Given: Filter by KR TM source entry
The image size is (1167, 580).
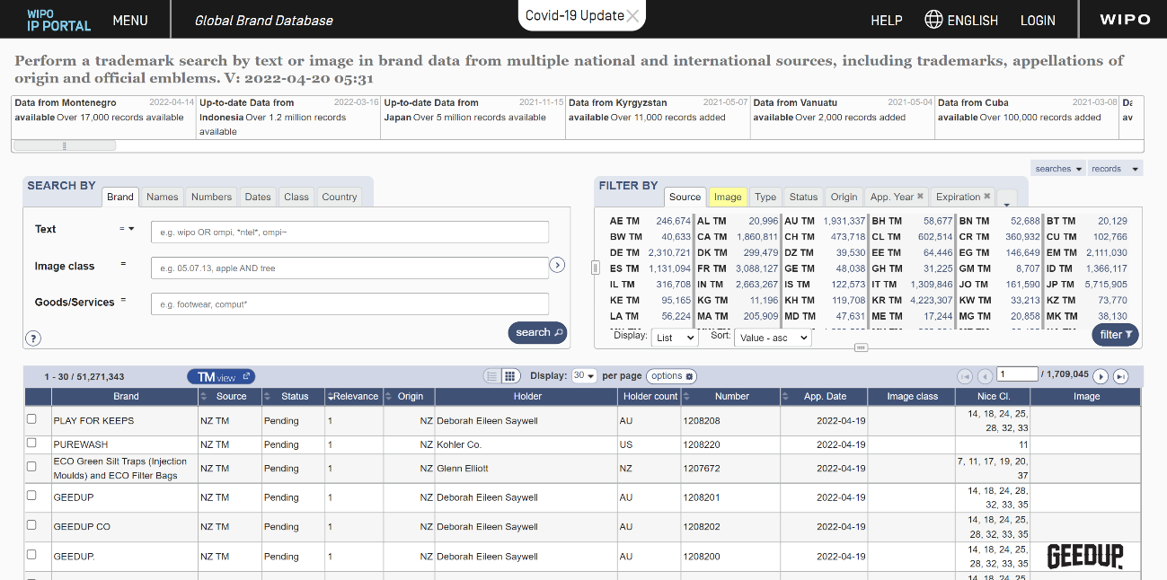Looking at the screenshot, I should click(x=912, y=301).
